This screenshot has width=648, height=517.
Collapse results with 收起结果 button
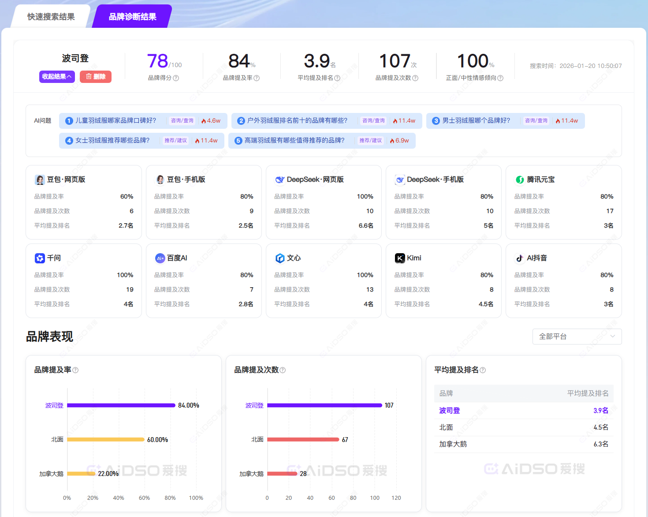pos(57,77)
